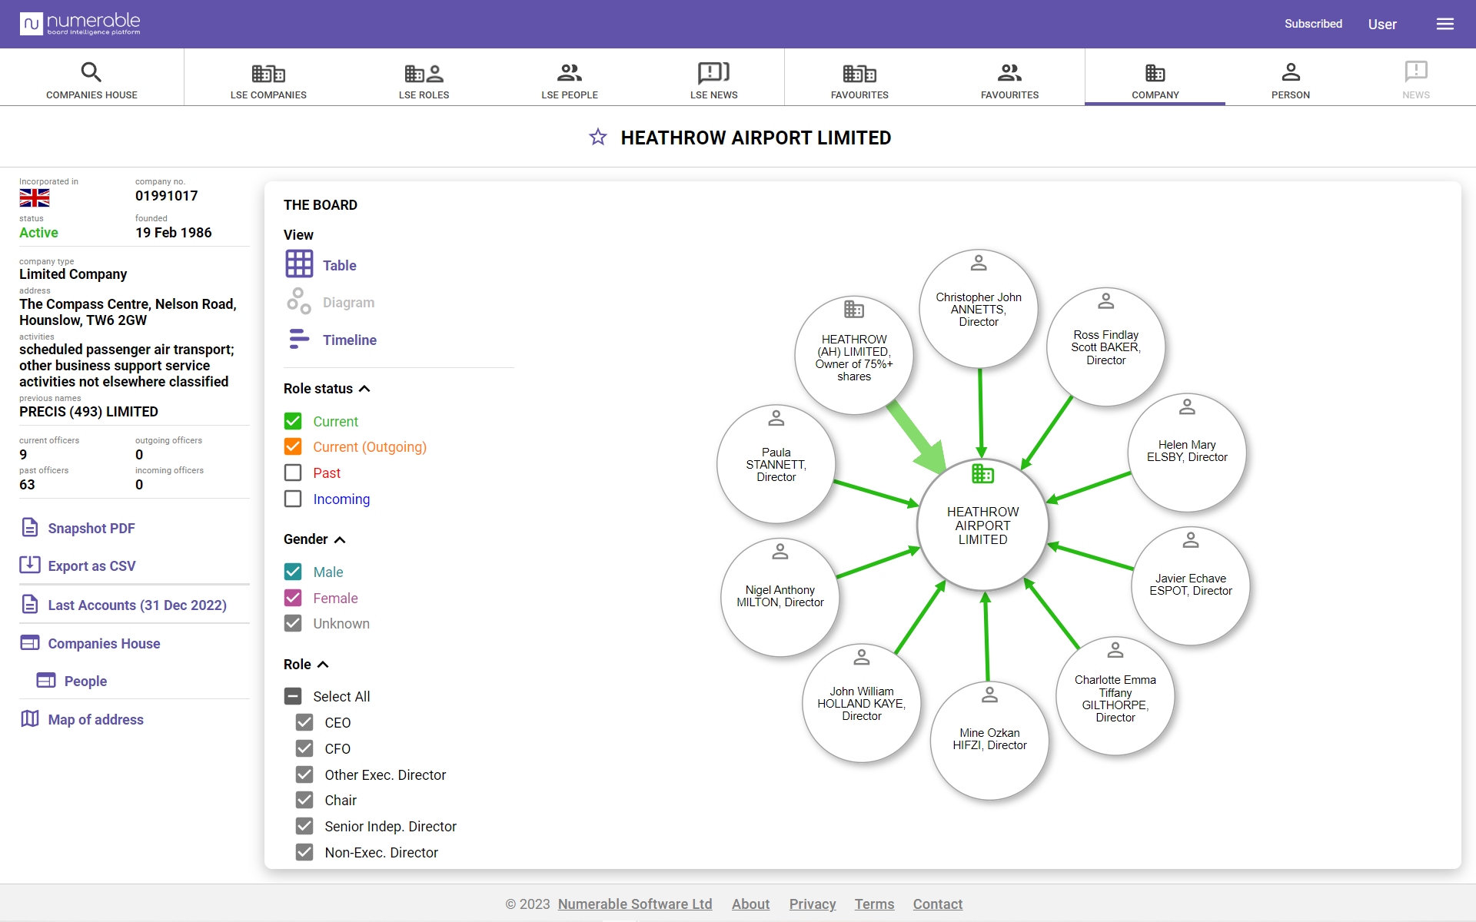Click the LSE People icon

click(x=570, y=73)
